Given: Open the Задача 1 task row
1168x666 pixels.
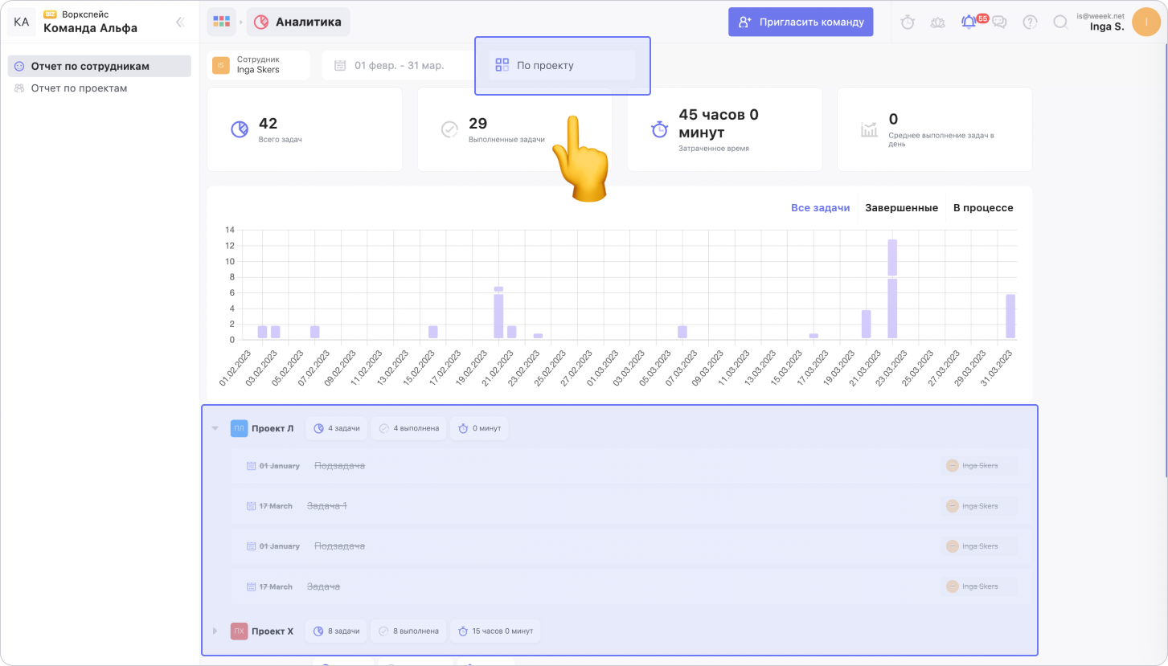Looking at the screenshot, I should pyautogui.click(x=327, y=506).
